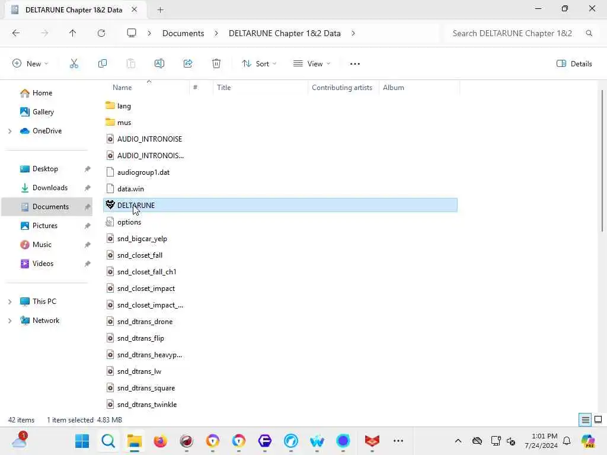Click the Share icon in toolbar
Image resolution: width=607 pixels, height=455 pixels.
tap(188, 63)
